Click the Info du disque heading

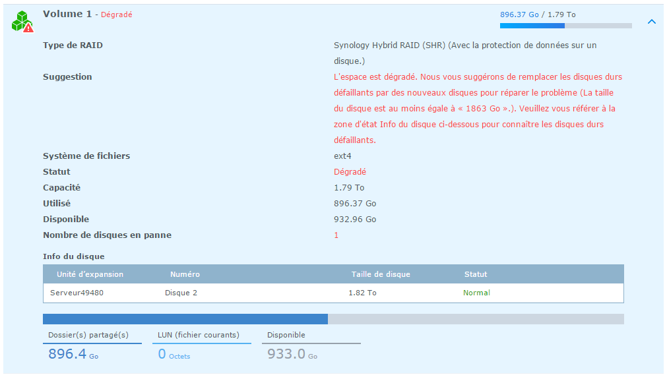tap(74, 256)
